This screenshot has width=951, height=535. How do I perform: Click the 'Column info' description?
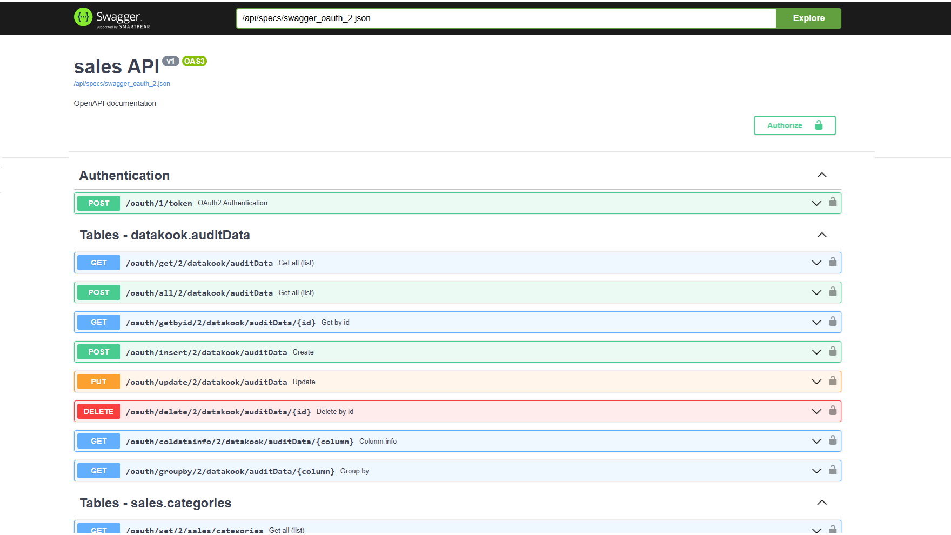[x=378, y=442]
